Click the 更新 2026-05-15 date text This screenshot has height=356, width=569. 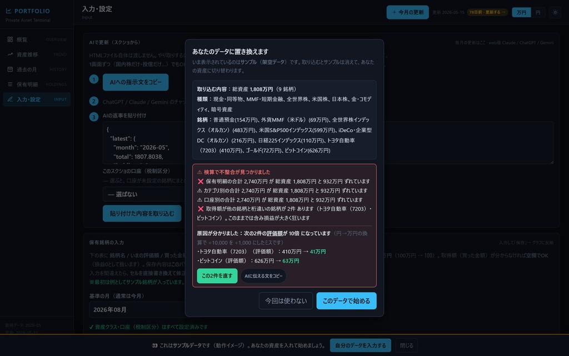pos(448,12)
